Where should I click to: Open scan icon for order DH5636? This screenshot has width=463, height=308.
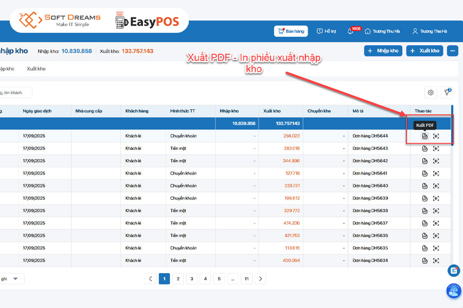pyautogui.click(x=436, y=236)
